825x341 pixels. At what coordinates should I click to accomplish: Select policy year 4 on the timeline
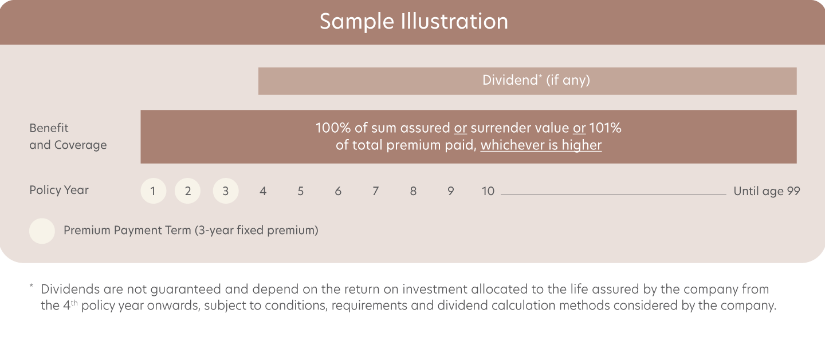click(263, 191)
